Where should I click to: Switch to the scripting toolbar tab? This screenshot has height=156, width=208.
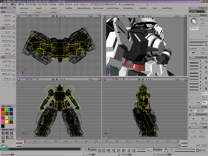click(x=53, y=12)
